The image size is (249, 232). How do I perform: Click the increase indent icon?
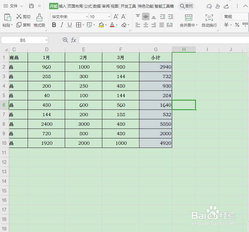(171, 17)
